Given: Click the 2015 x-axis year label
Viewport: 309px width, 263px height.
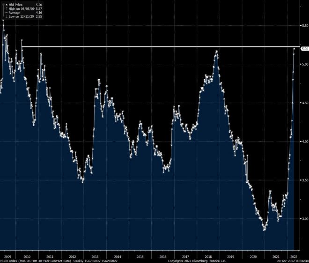Looking at the screenshot, I should pyautogui.click(x=140, y=257).
